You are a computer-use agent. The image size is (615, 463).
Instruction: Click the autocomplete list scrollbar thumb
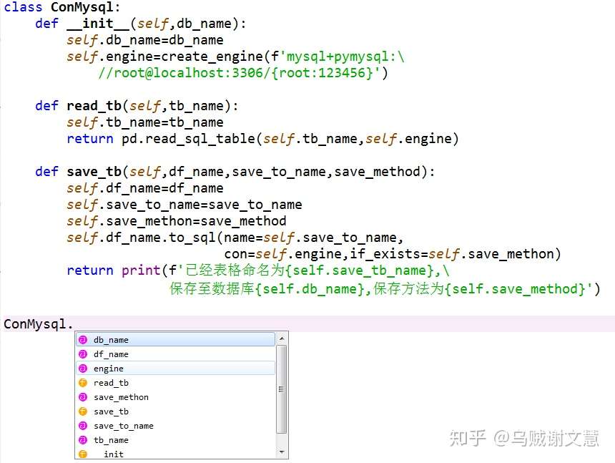(x=282, y=389)
